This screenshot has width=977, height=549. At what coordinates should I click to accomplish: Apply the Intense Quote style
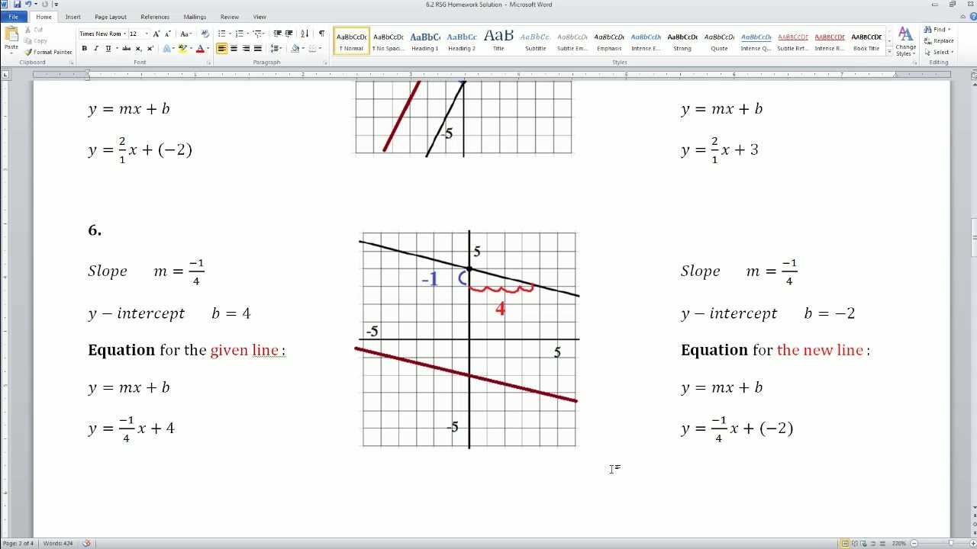pos(756,41)
